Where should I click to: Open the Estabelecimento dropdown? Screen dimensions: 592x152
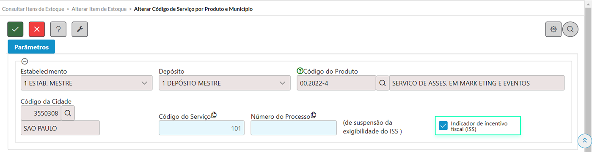[86, 83]
